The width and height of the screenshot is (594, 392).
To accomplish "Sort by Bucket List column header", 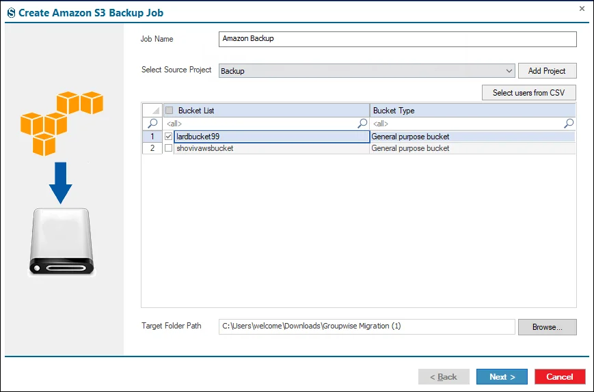I will [267, 110].
